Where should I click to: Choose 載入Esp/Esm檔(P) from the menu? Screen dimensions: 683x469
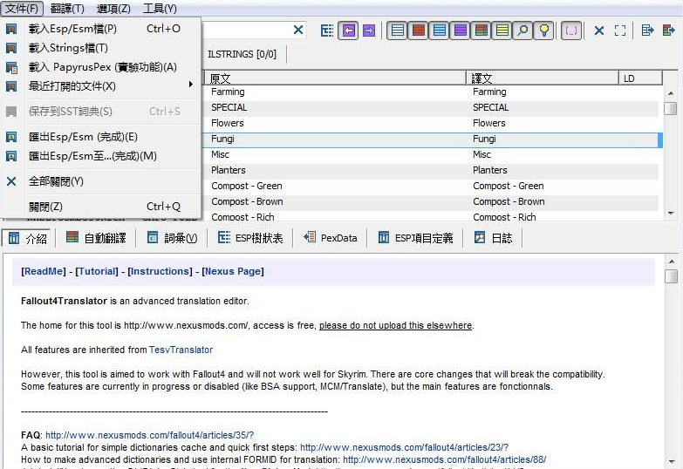point(101,29)
